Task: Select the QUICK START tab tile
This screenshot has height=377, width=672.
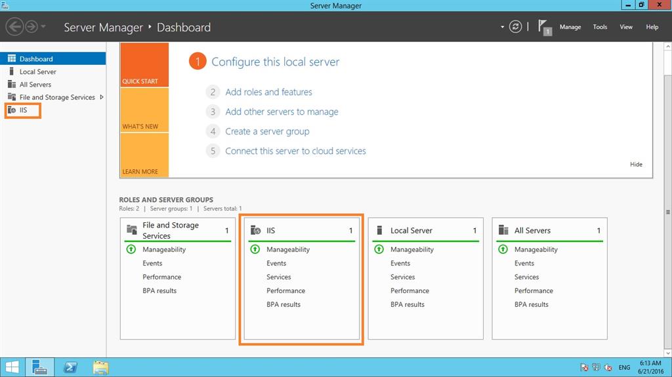Action: (x=144, y=65)
